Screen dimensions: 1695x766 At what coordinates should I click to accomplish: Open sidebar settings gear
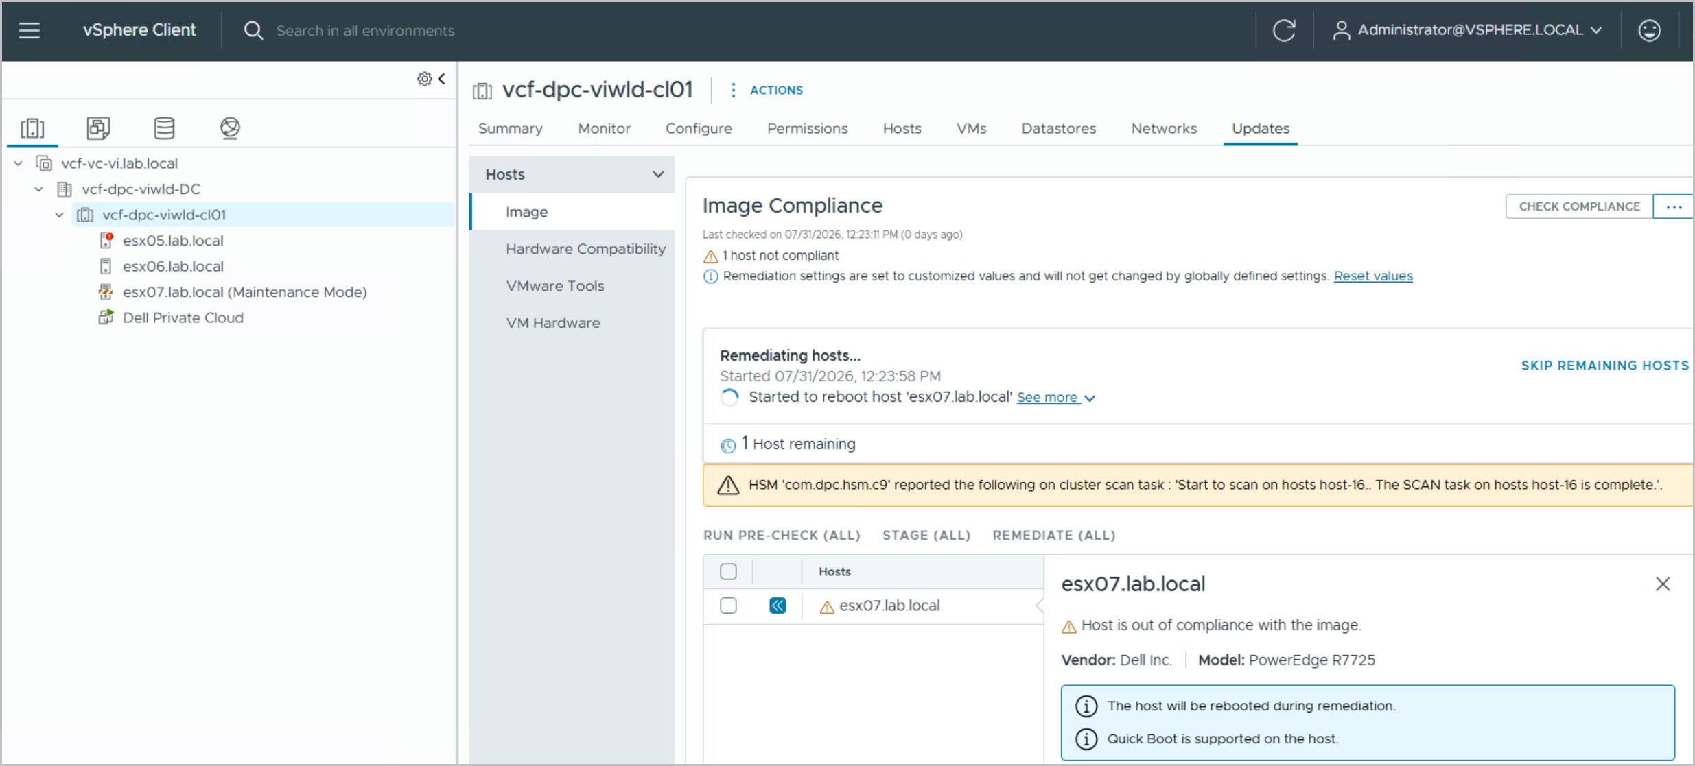425,79
